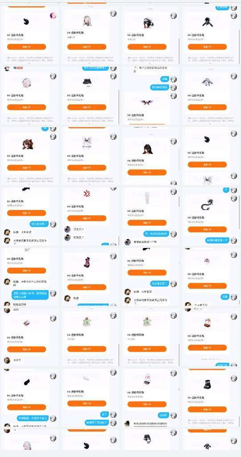Click the striped pink-and-black boots gift
The image size is (241, 457).
(x=87, y=262)
